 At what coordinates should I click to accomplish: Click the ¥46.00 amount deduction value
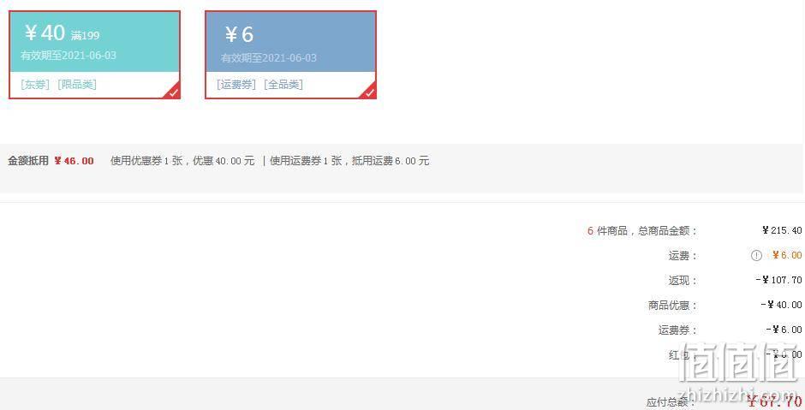click(x=74, y=161)
